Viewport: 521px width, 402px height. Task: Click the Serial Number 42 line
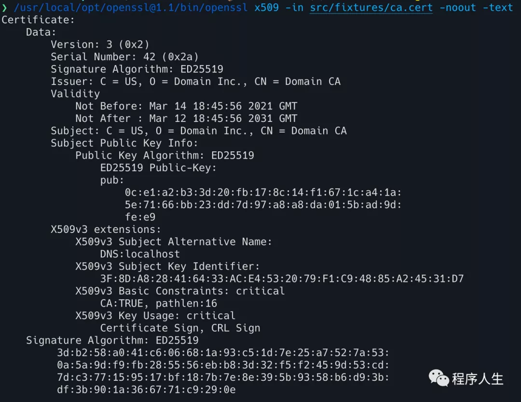tap(124, 57)
